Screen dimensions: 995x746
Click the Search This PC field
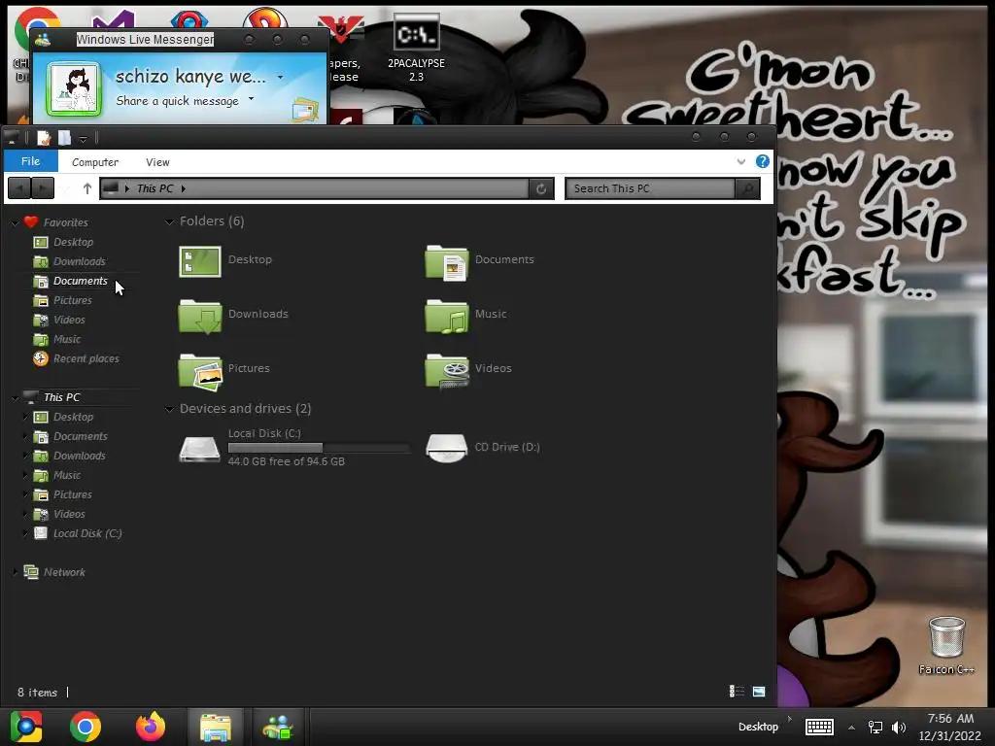[x=650, y=188]
